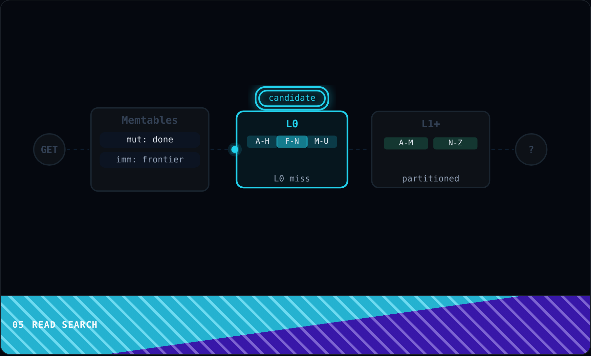591x356 pixels.
Task: Select the A-H segment in L0
Action: [262, 141]
